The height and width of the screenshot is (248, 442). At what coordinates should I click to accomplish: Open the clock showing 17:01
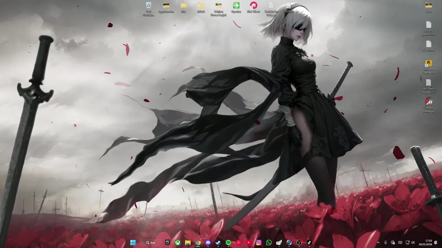coord(425,242)
